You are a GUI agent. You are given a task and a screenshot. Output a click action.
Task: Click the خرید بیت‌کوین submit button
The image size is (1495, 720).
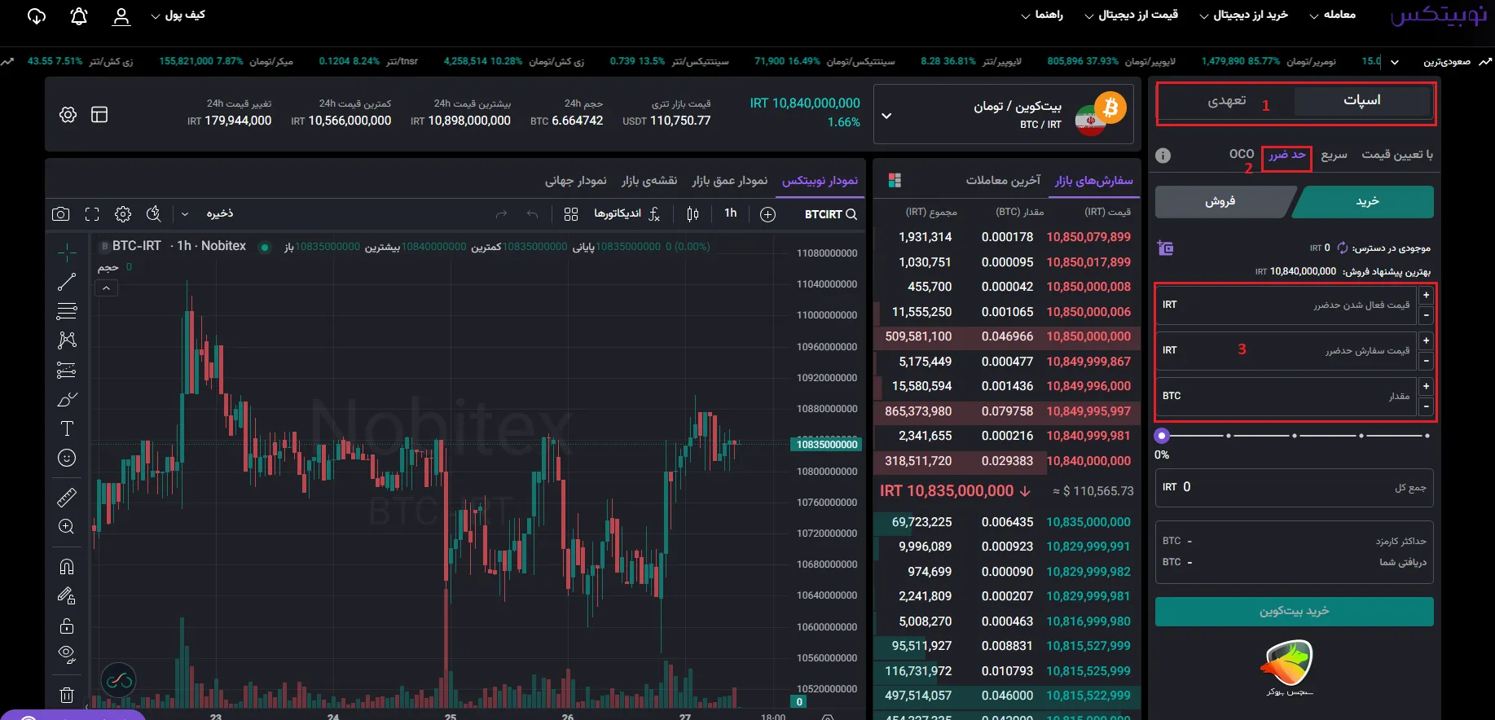coord(1294,612)
